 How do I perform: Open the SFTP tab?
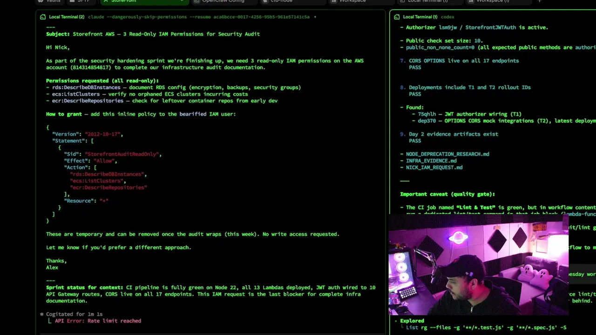[82, 1]
